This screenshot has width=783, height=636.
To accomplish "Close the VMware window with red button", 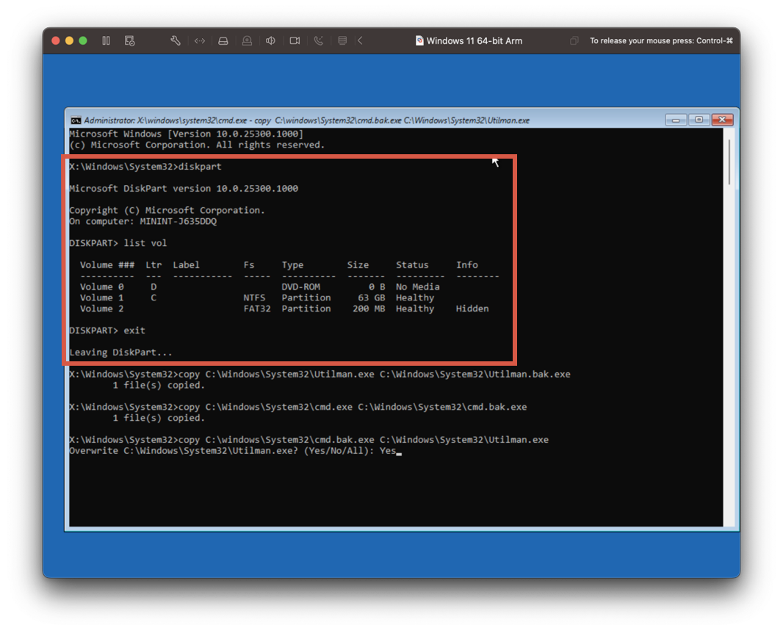I will (56, 41).
